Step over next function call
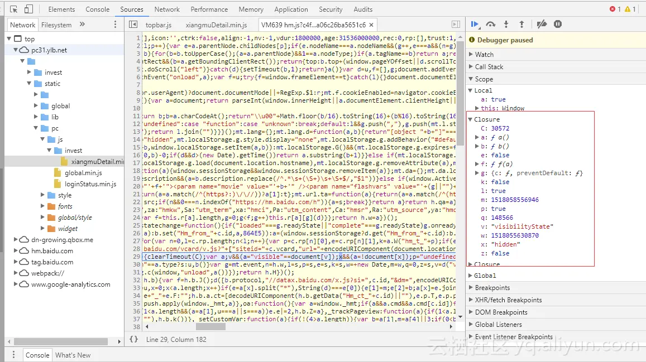646x362 pixels. pos(490,25)
